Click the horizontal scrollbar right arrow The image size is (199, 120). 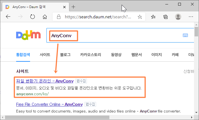pos(192,117)
